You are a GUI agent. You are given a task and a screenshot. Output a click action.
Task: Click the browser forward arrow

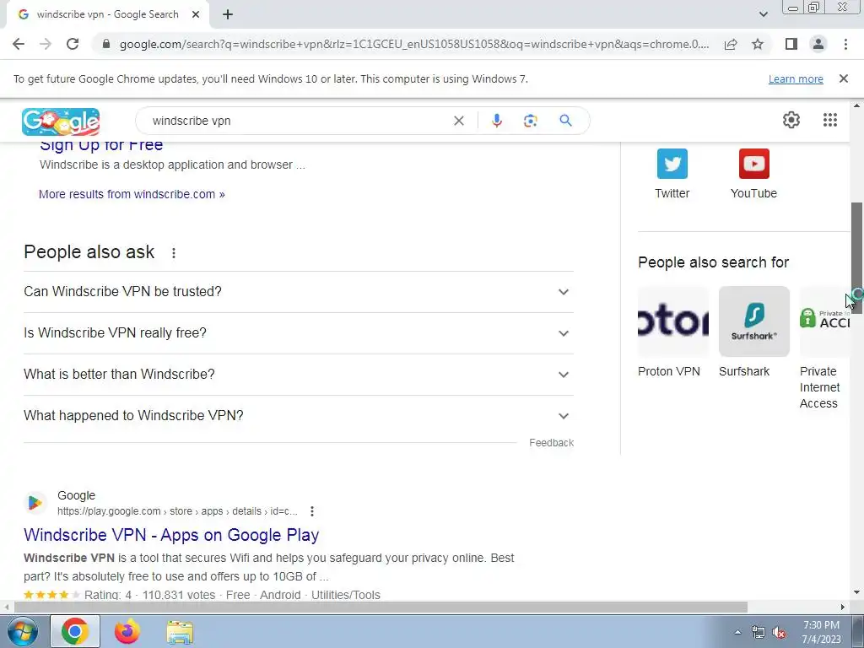(x=46, y=44)
